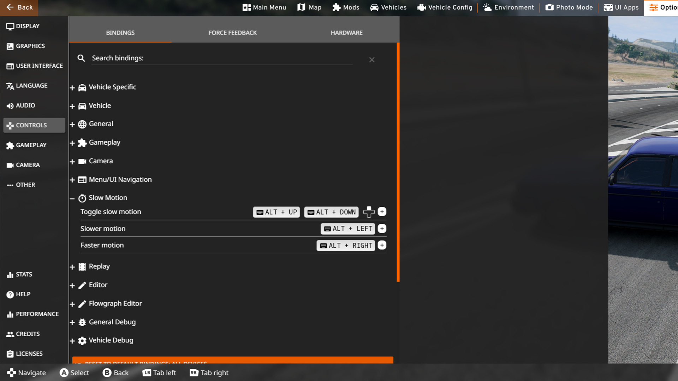Viewport: 678px width, 381px height.
Task: Expand the General Debug bindings
Action: (x=72, y=322)
